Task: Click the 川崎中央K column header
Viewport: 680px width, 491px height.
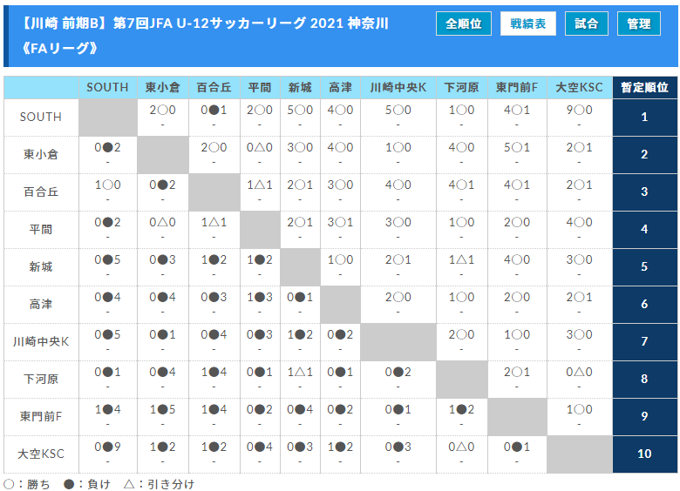Action: (x=398, y=87)
